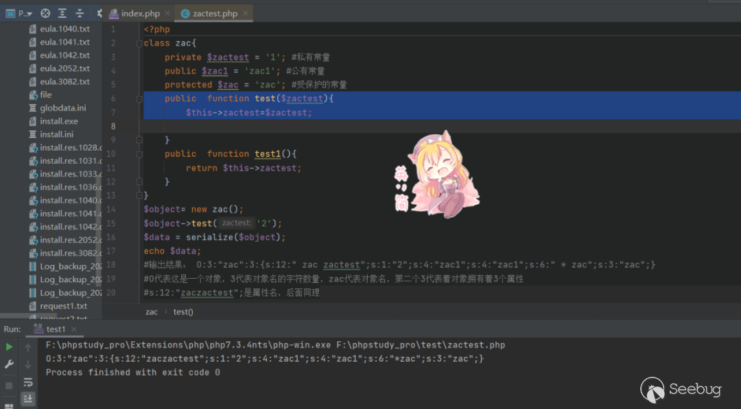Click the ini file icon beside globdata.ini
This screenshot has width=741, height=409.
(x=33, y=108)
